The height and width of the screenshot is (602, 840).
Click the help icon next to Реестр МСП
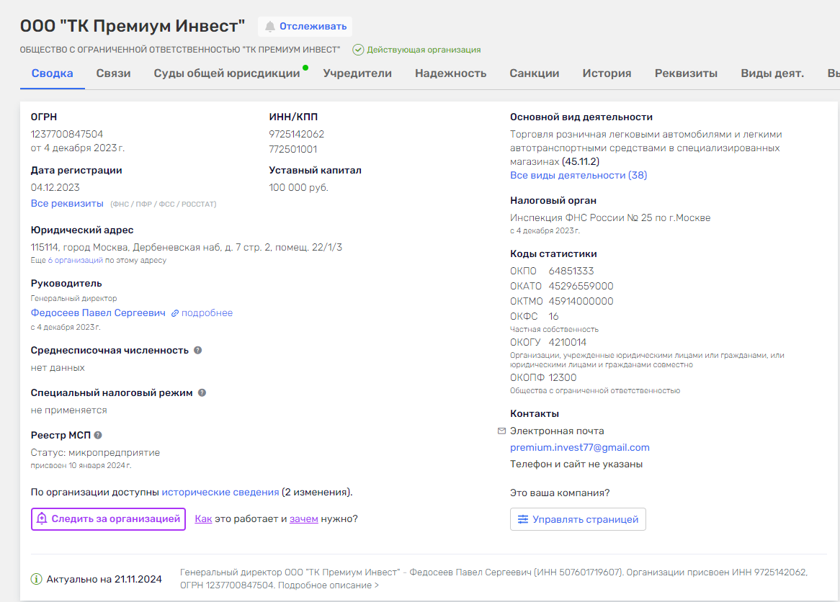click(98, 435)
